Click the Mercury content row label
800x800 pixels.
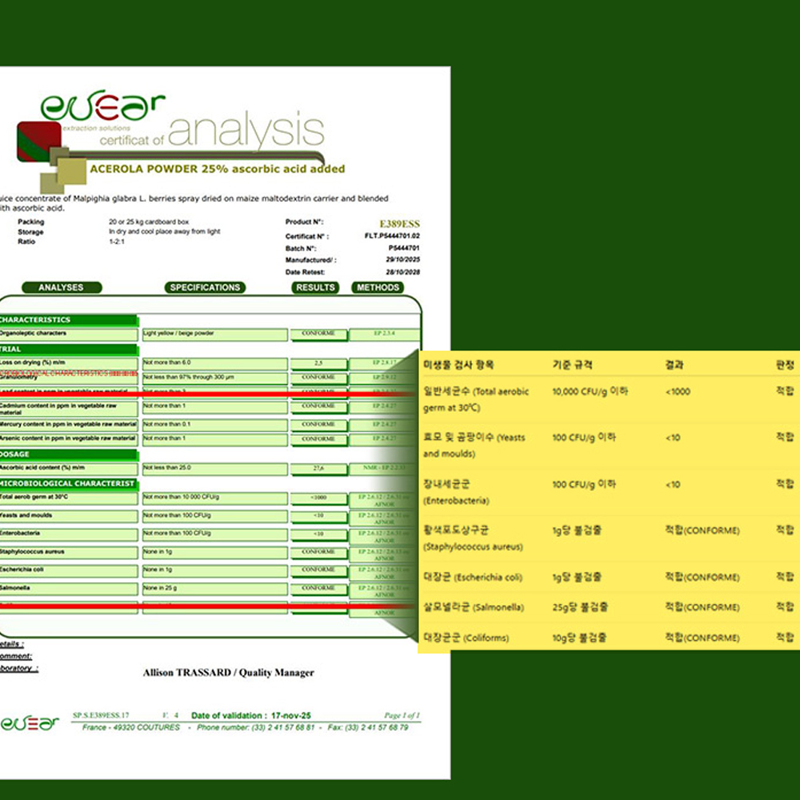68,425
